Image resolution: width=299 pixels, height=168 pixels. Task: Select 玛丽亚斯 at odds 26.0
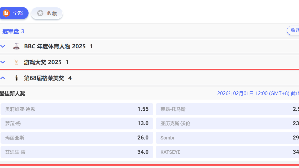coord(77,138)
